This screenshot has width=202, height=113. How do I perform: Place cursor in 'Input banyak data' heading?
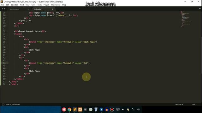tap(29, 31)
